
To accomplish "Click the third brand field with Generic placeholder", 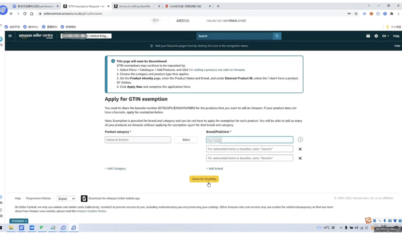I will 249,158.
